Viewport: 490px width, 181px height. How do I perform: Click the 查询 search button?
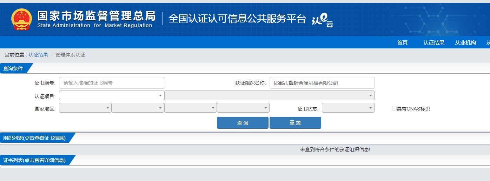tap(243, 123)
